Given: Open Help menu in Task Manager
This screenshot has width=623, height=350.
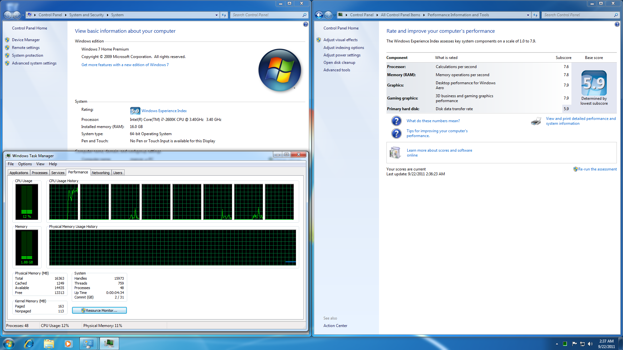Looking at the screenshot, I should click(53, 164).
